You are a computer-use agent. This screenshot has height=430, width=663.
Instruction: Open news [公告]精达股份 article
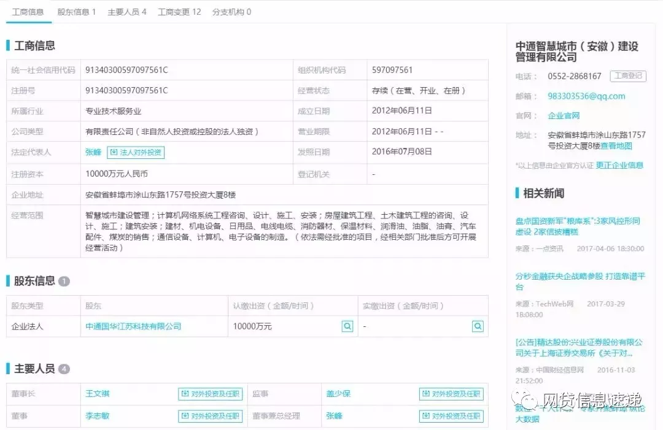point(579,347)
